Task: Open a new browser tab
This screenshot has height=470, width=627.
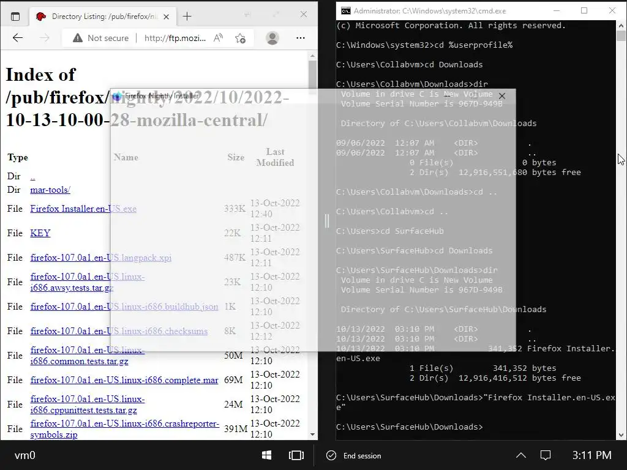Action: pyautogui.click(x=187, y=17)
